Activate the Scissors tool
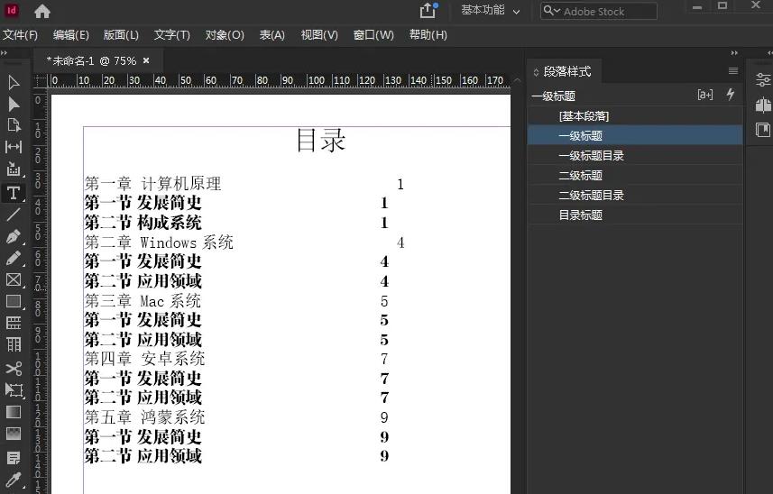Image resolution: width=773 pixels, height=494 pixels. [x=14, y=368]
